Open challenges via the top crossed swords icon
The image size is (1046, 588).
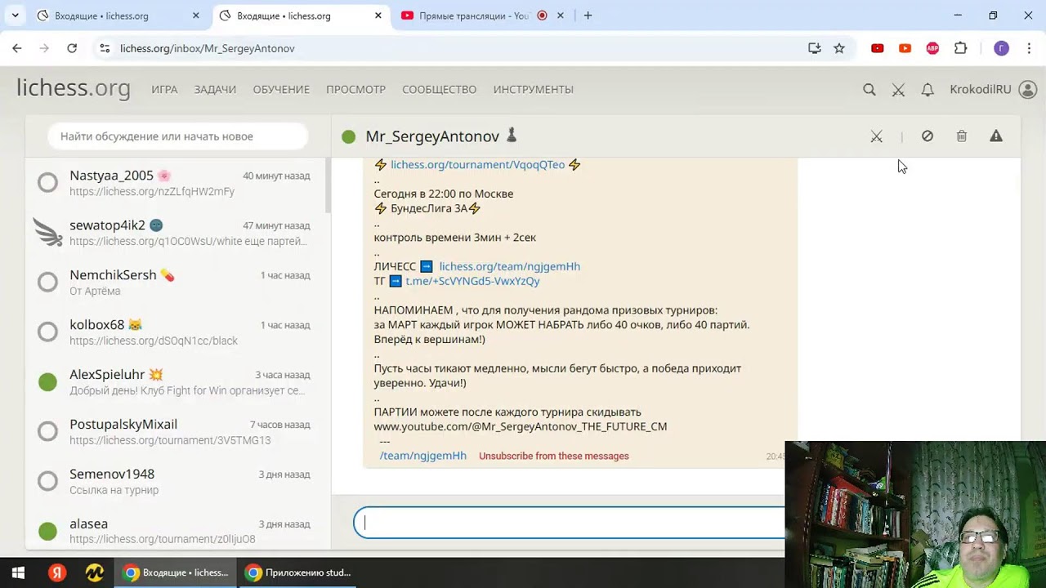898,90
